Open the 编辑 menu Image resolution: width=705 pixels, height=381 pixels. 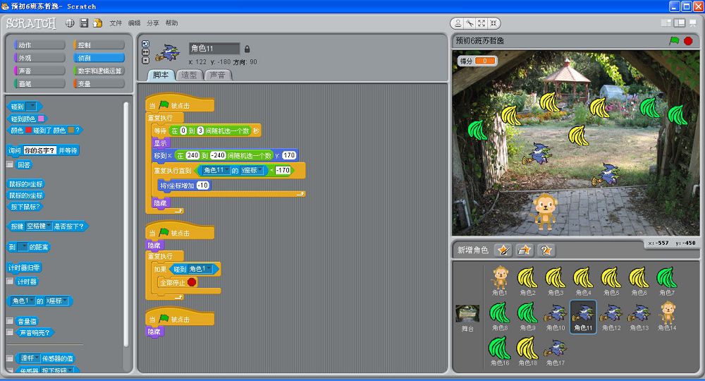click(134, 23)
